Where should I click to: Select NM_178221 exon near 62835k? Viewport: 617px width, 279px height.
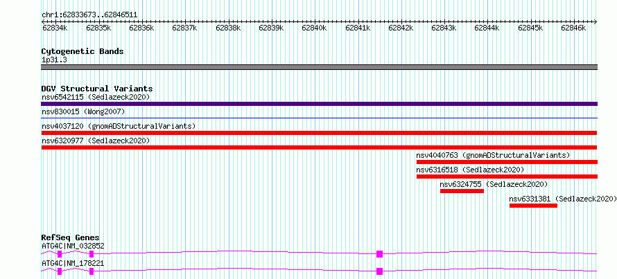click(x=92, y=271)
